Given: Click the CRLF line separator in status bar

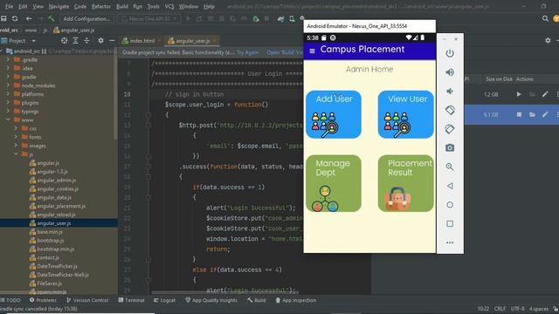Looking at the screenshot, I should tap(500, 308).
